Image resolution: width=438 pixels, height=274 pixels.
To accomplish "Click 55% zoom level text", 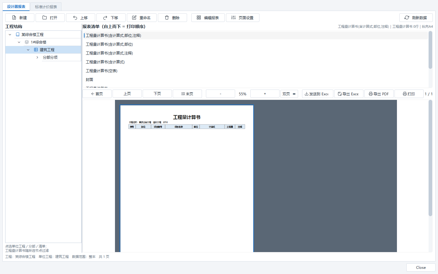I will coord(243,94).
